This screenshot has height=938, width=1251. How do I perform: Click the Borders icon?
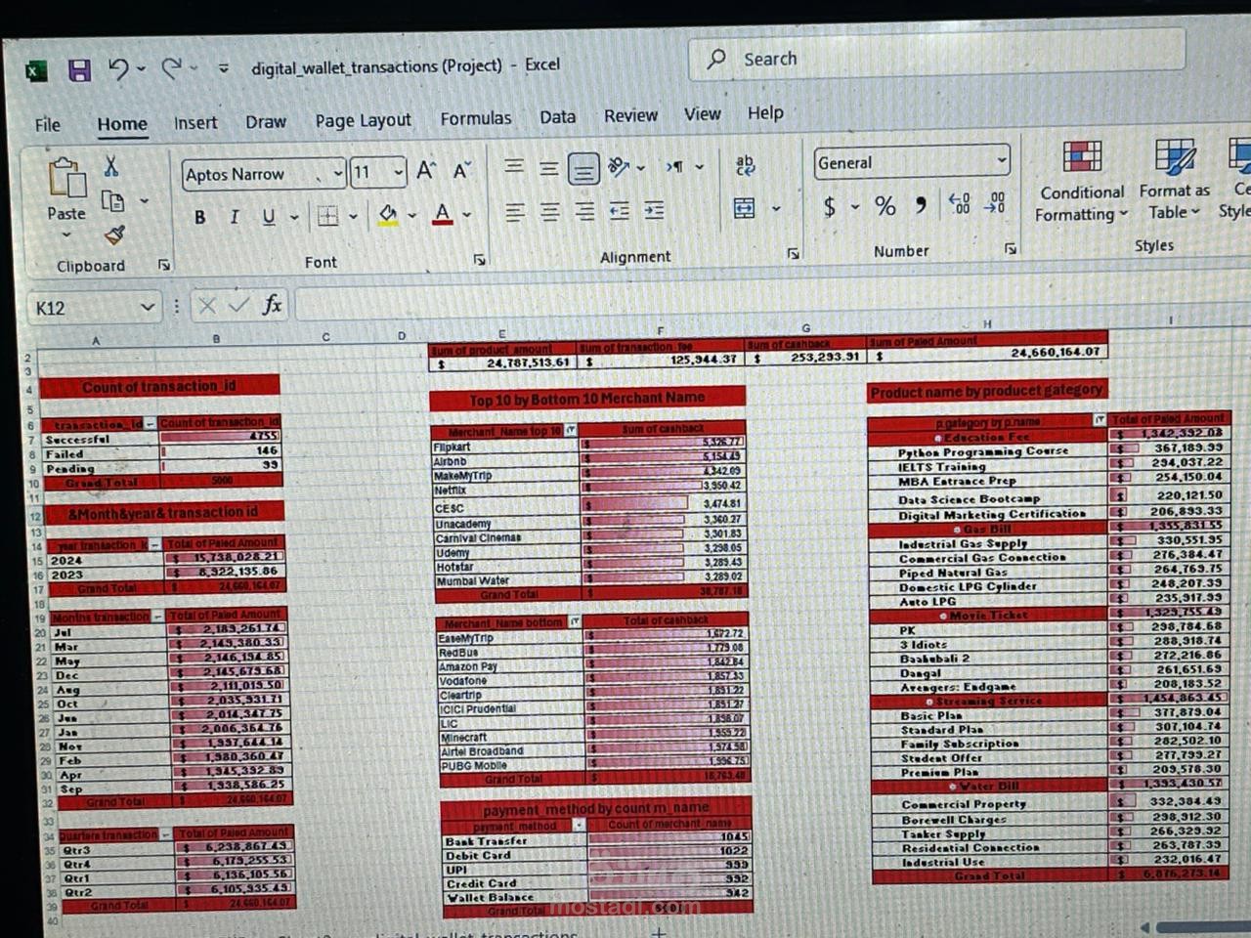[327, 215]
